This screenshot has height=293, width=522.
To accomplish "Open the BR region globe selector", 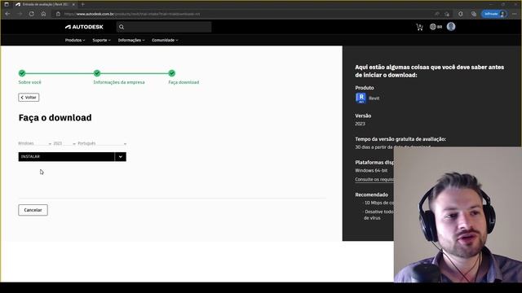I will point(436,27).
